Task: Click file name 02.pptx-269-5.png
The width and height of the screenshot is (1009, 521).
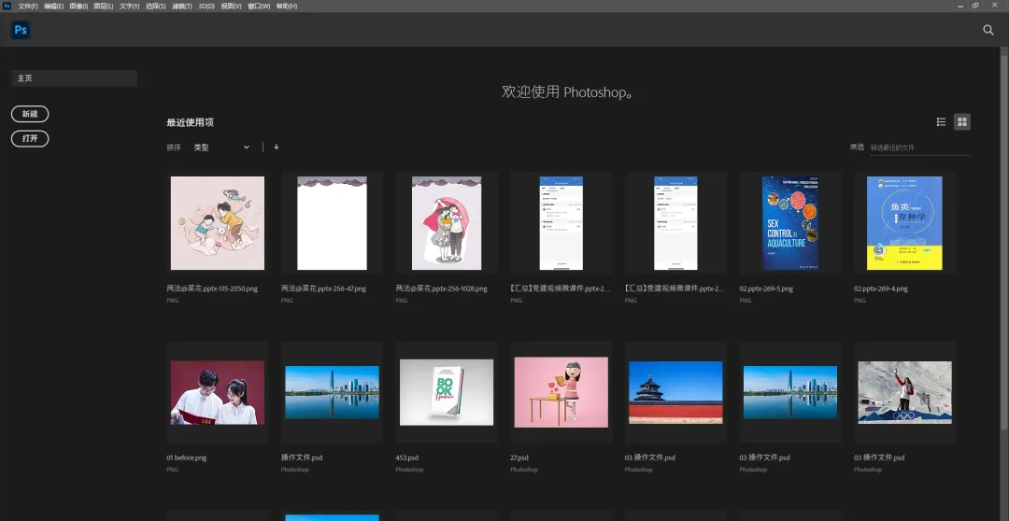Action: 766,289
